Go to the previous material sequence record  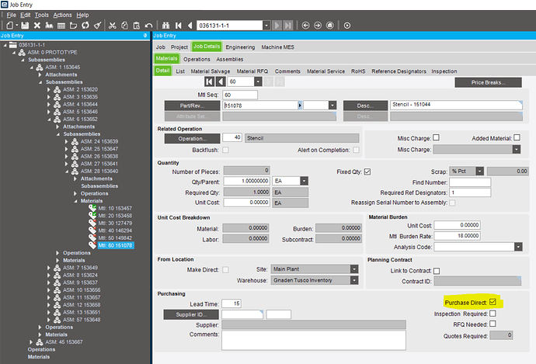pyautogui.click(x=221, y=81)
